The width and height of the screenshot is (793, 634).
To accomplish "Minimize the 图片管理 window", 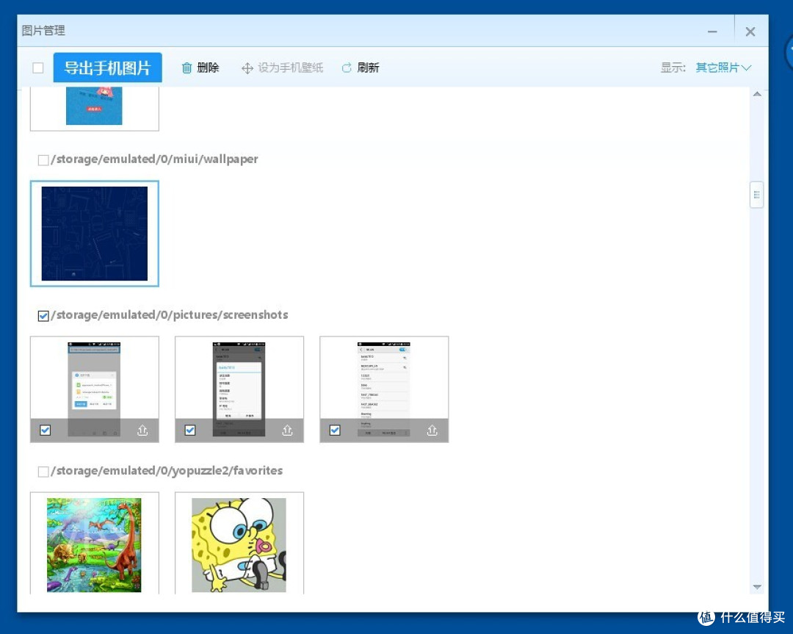I will pyautogui.click(x=712, y=32).
